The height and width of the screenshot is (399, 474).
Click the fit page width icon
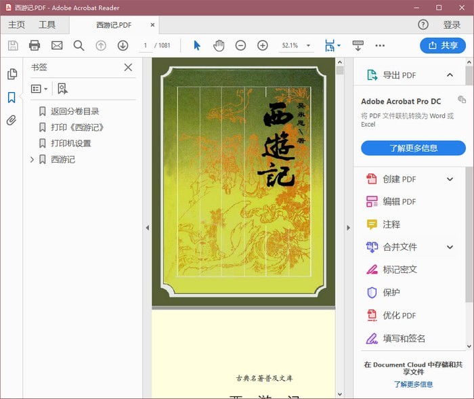coord(330,45)
